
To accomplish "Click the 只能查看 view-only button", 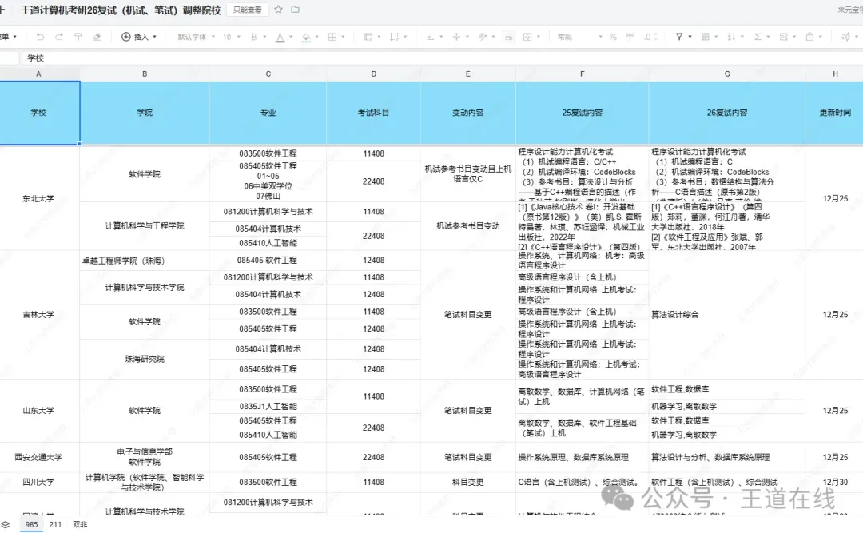I will pos(248,10).
